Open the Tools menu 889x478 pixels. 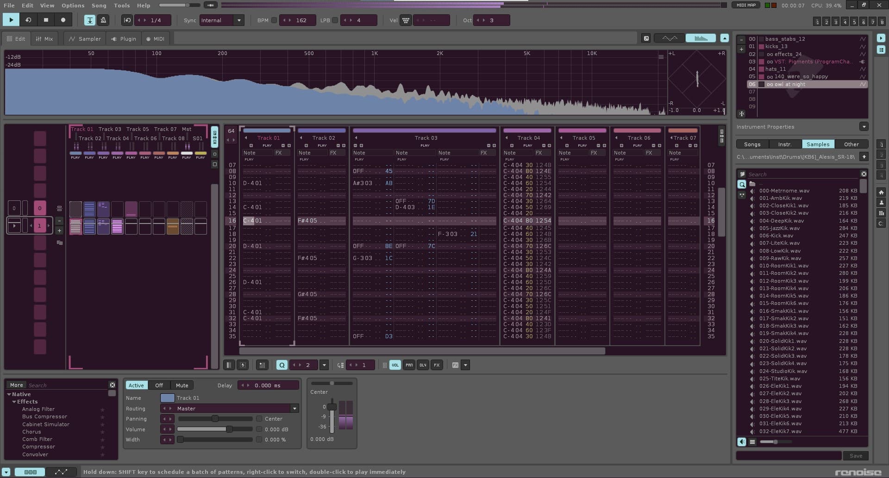click(x=122, y=6)
